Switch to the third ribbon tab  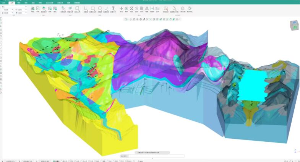tap(19, 2)
